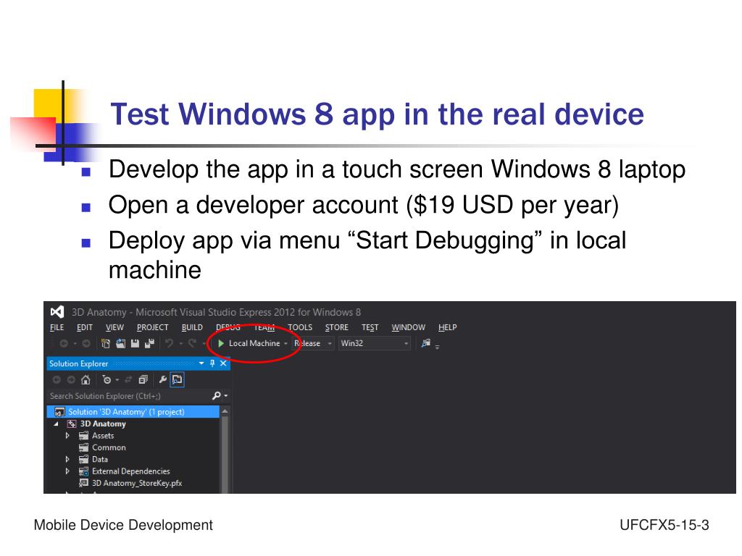Undo the last action via toolbar
The image size is (742, 556).
[169, 344]
